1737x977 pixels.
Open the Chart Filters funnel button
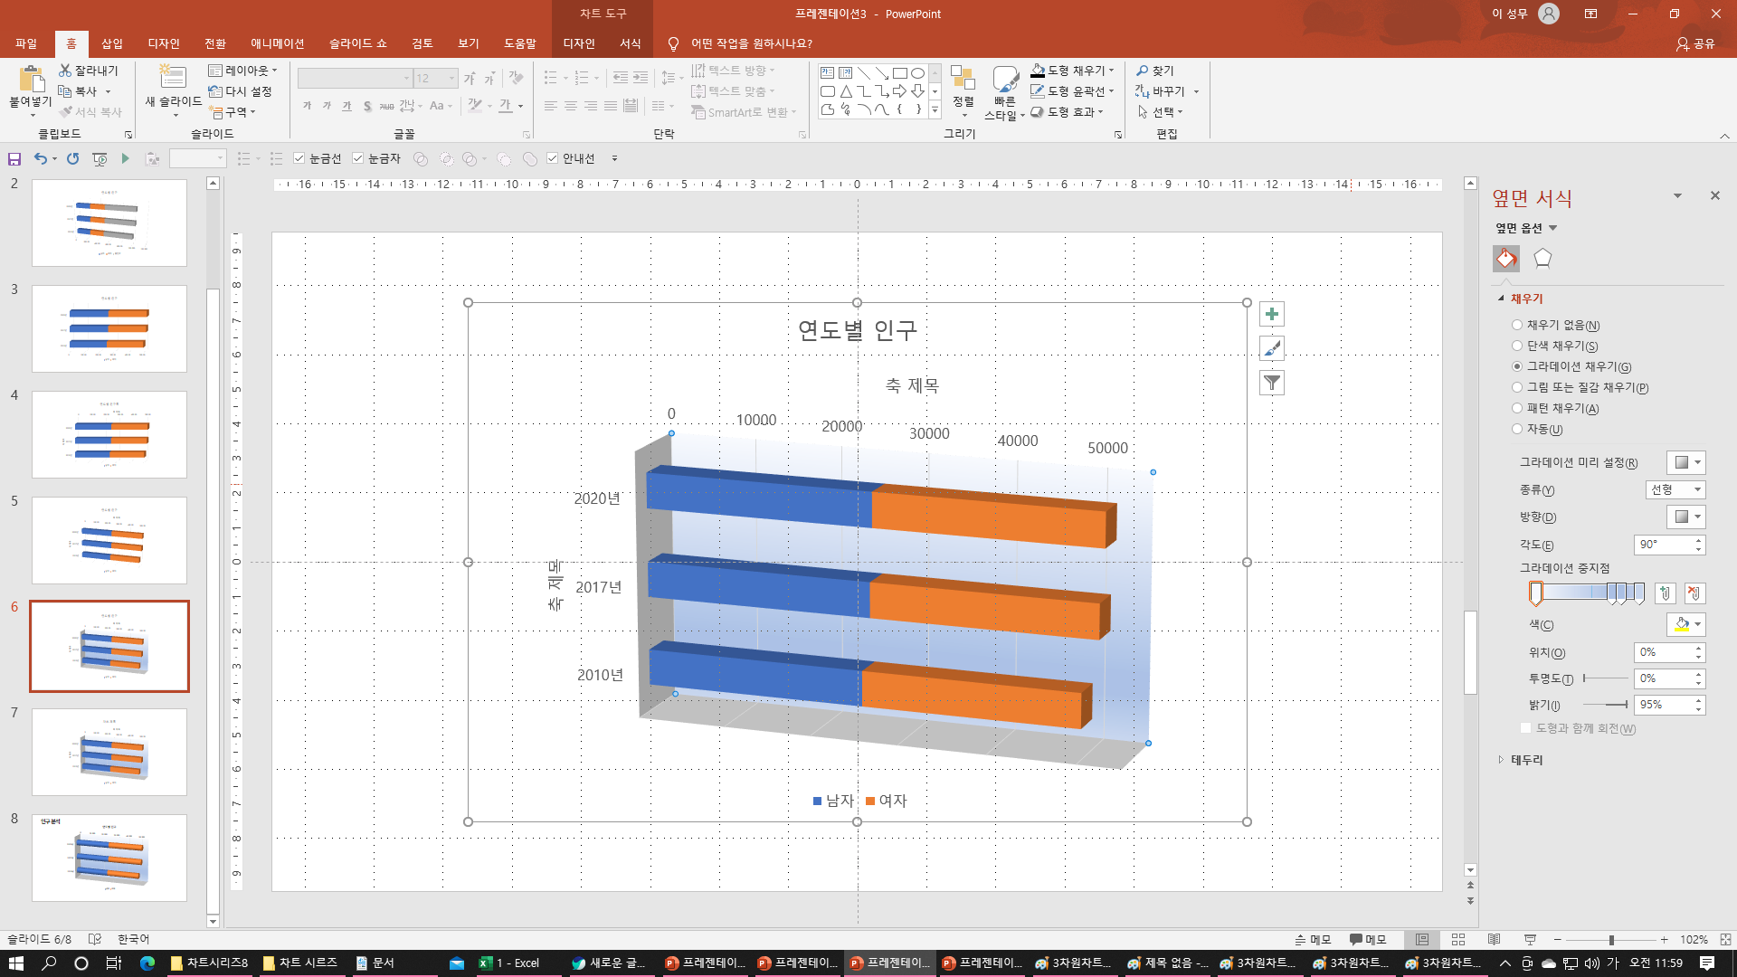point(1271,383)
